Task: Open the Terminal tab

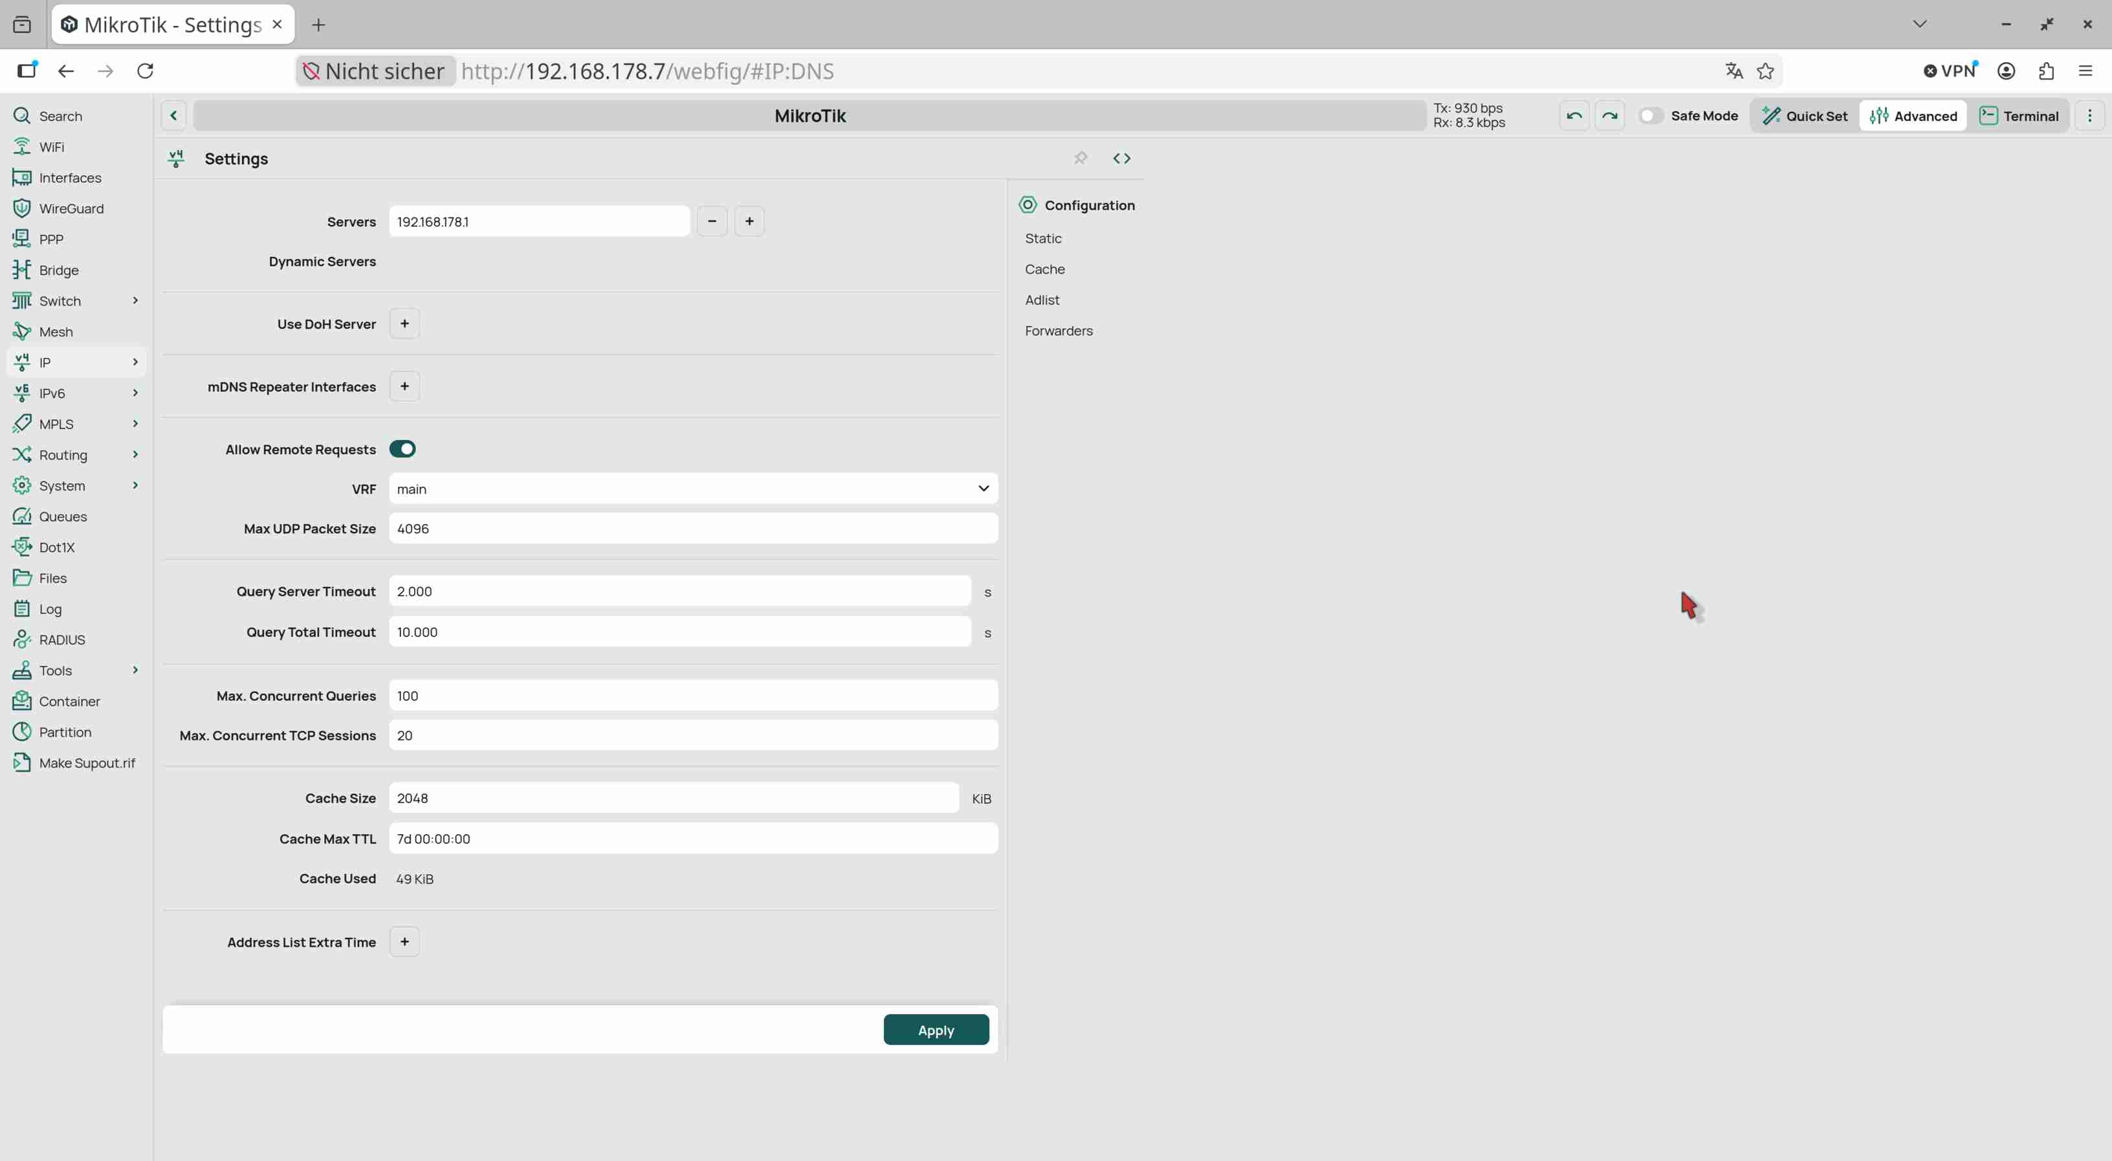Action: pos(2019,116)
